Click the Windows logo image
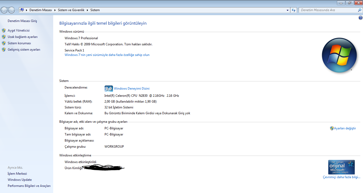Screen dimensions: 363x193 pyautogui.click(x=339, y=55)
